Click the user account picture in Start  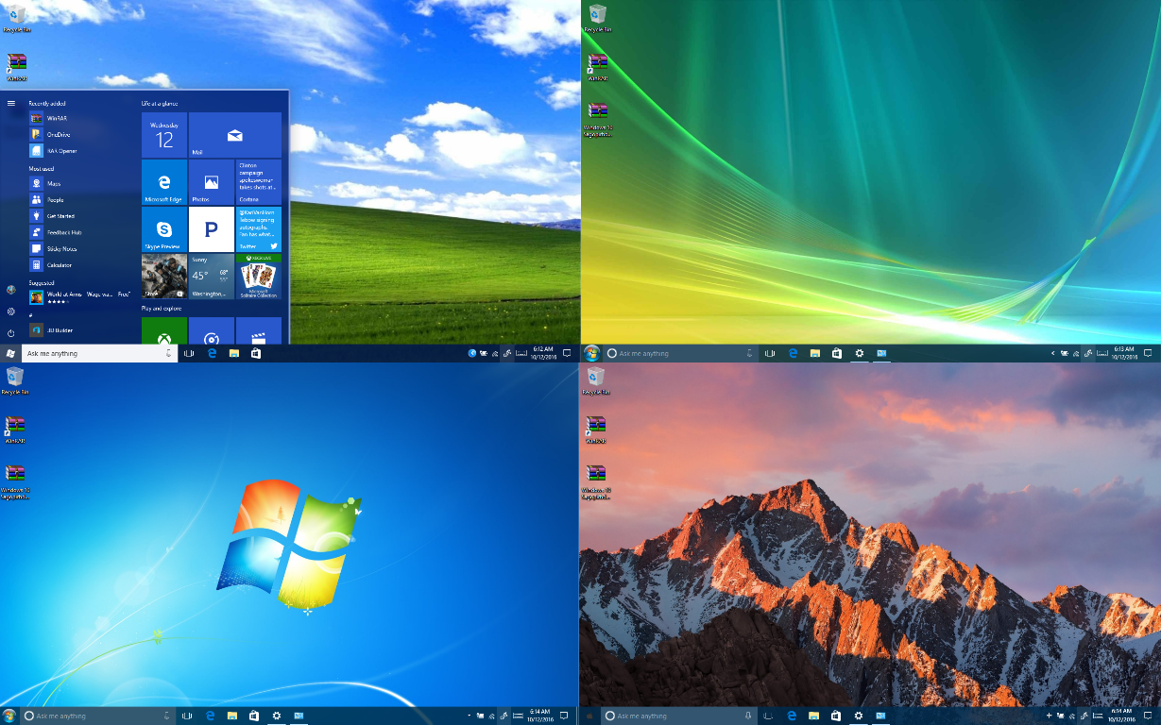[10, 290]
